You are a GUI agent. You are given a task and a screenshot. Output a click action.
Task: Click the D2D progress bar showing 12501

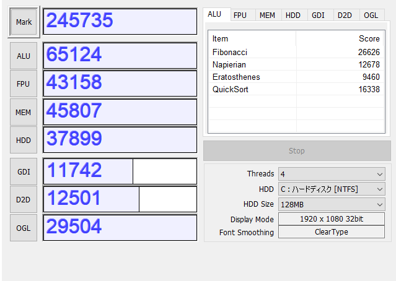(x=120, y=199)
